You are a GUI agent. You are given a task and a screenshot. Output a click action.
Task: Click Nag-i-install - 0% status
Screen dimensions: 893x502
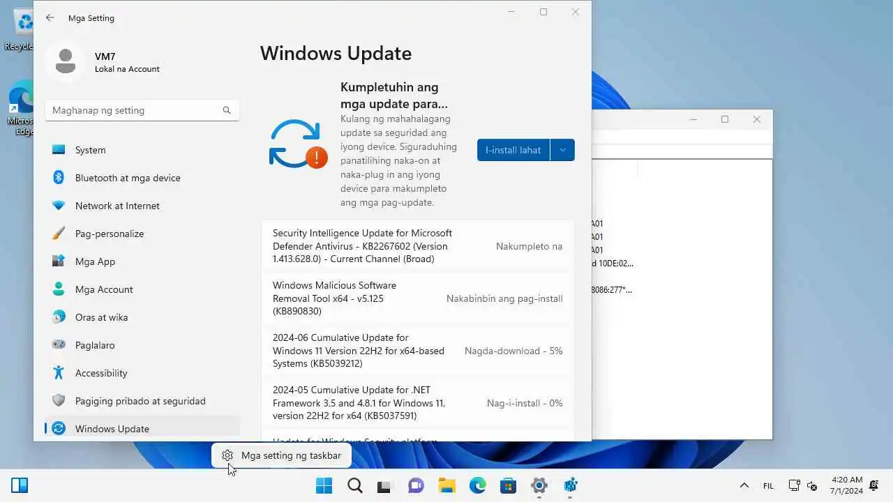click(x=525, y=403)
